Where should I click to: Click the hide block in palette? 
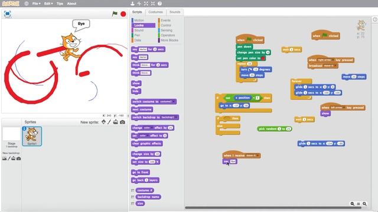136,91
